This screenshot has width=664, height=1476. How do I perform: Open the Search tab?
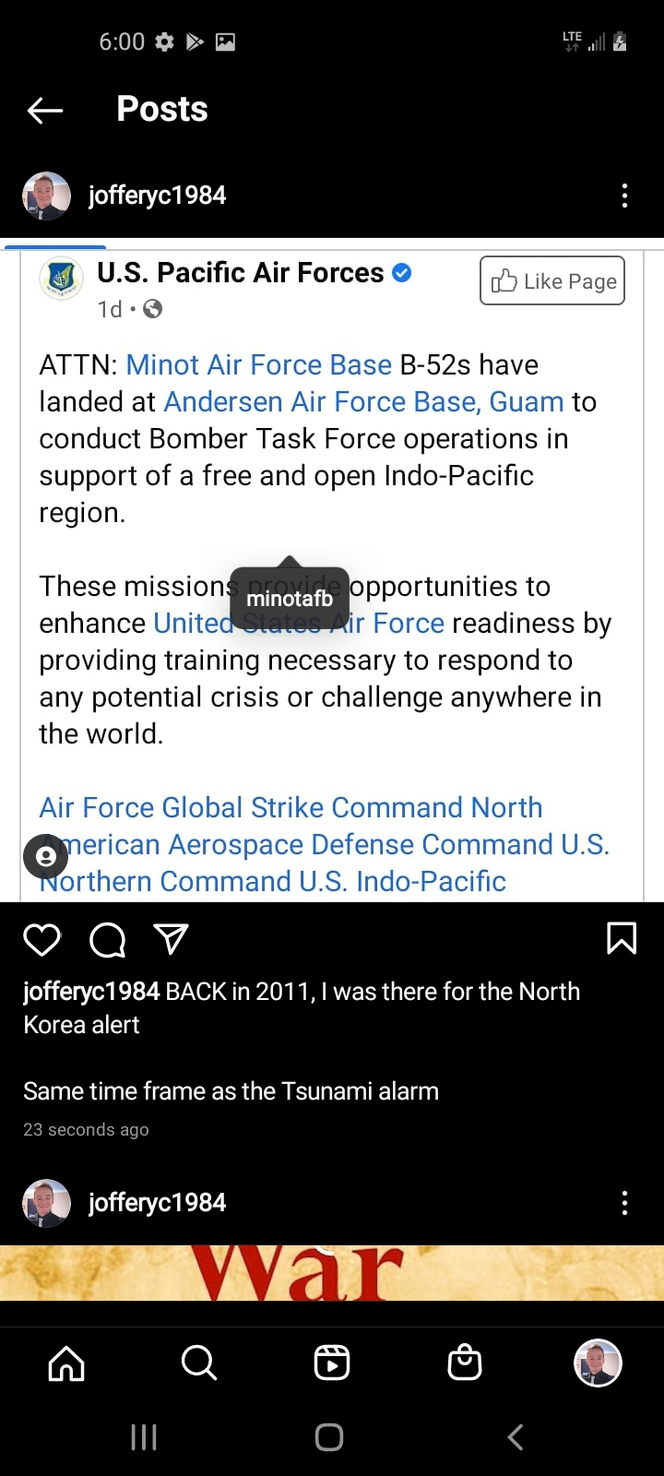click(x=199, y=1363)
